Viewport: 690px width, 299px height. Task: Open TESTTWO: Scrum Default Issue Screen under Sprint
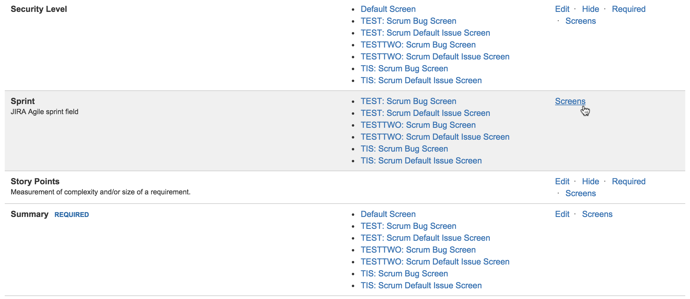click(x=435, y=137)
